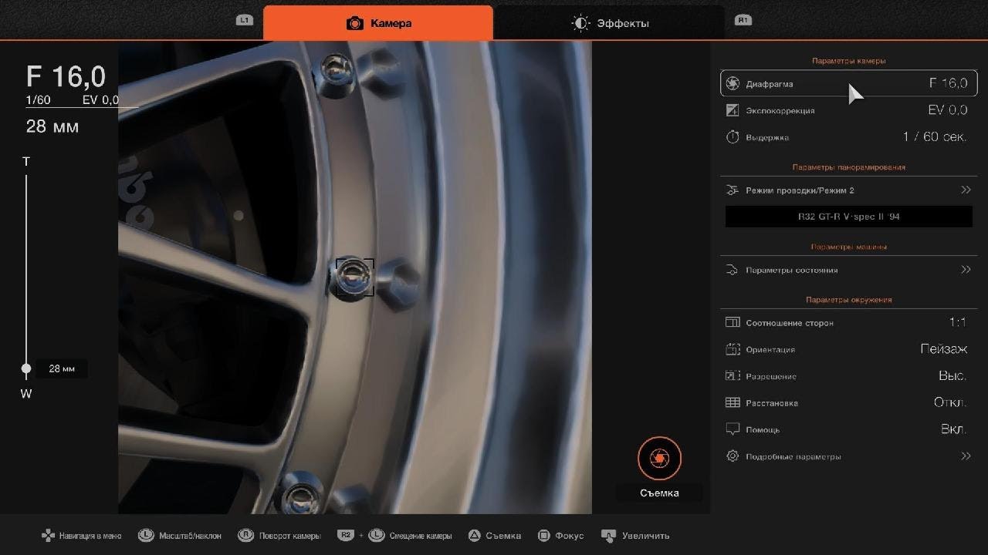Click the 28 мм zoom value tooltip
The image size is (988, 555).
pyautogui.click(x=62, y=368)
